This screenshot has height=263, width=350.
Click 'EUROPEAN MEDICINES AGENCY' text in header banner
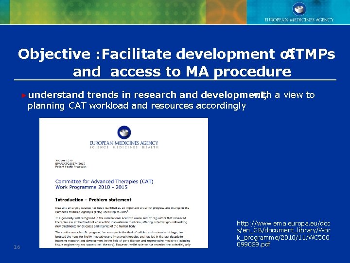(x=299, y=19)
